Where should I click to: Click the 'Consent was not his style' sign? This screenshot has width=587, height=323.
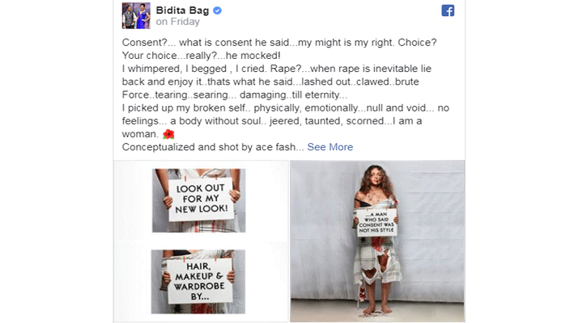click(x=376, y=223)
